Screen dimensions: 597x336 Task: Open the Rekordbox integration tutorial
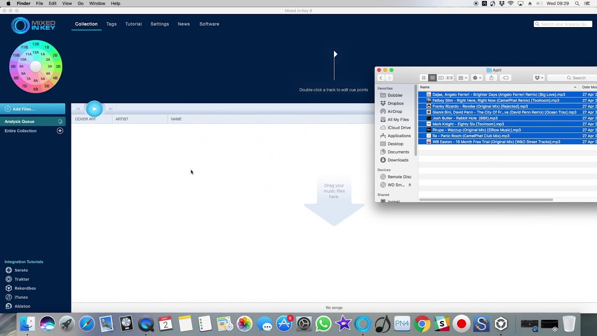pyautogui.click(x=21, y=288)
